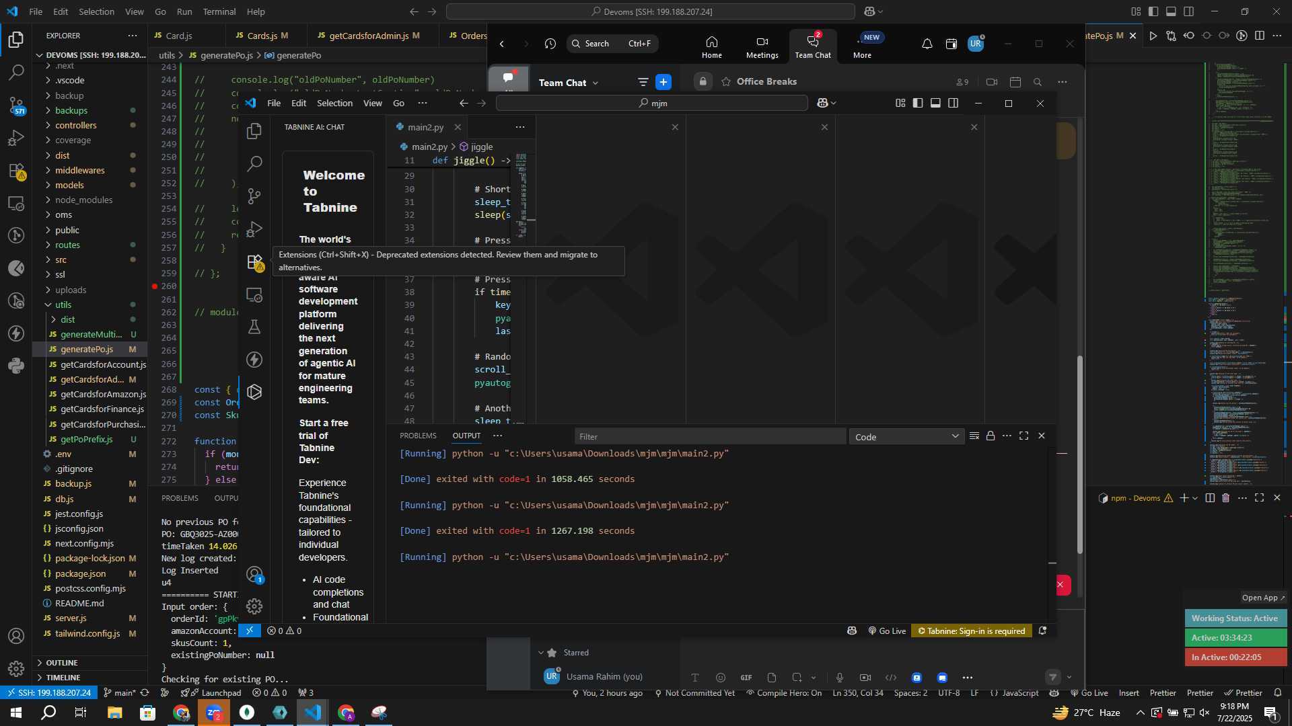Viewport: 1292px width, 726px height.
Task: Collapse utils folder in Explorer
Action: click(x=63, y=305)
